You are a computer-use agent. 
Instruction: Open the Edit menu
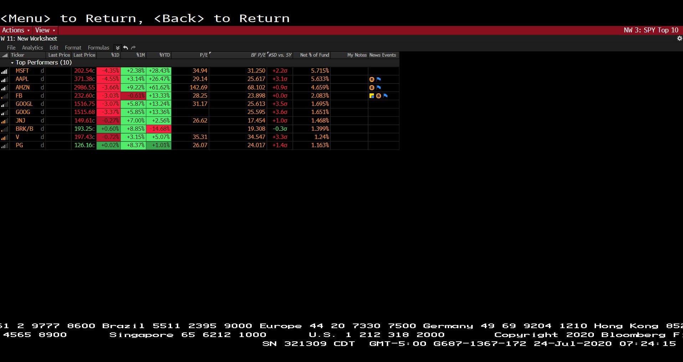tap(54, 47)
